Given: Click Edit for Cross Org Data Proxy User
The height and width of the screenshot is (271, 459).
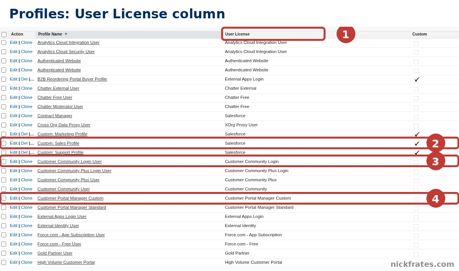Looking at the screenshot, I should [x=14, y=125].
